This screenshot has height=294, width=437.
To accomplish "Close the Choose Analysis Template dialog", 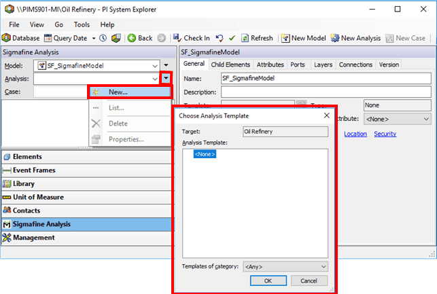I will point(327,115).
